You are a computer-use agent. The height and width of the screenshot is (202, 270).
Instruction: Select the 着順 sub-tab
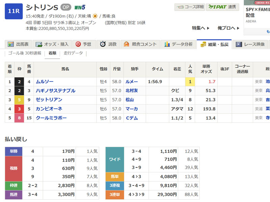52,53
